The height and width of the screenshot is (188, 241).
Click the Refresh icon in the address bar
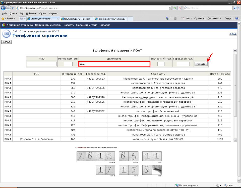pyautogui.click(x=174, y=8)
